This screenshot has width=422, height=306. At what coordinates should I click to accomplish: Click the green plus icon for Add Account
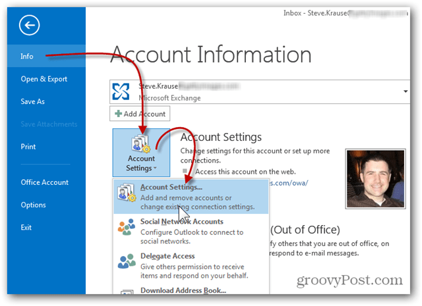tap(118, 114)
